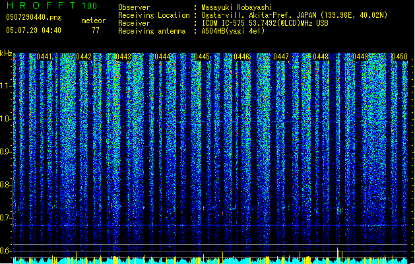Click the 0445 time marker
The height and width of the screenshot is (264, 415).
click(x=202, y=57)
